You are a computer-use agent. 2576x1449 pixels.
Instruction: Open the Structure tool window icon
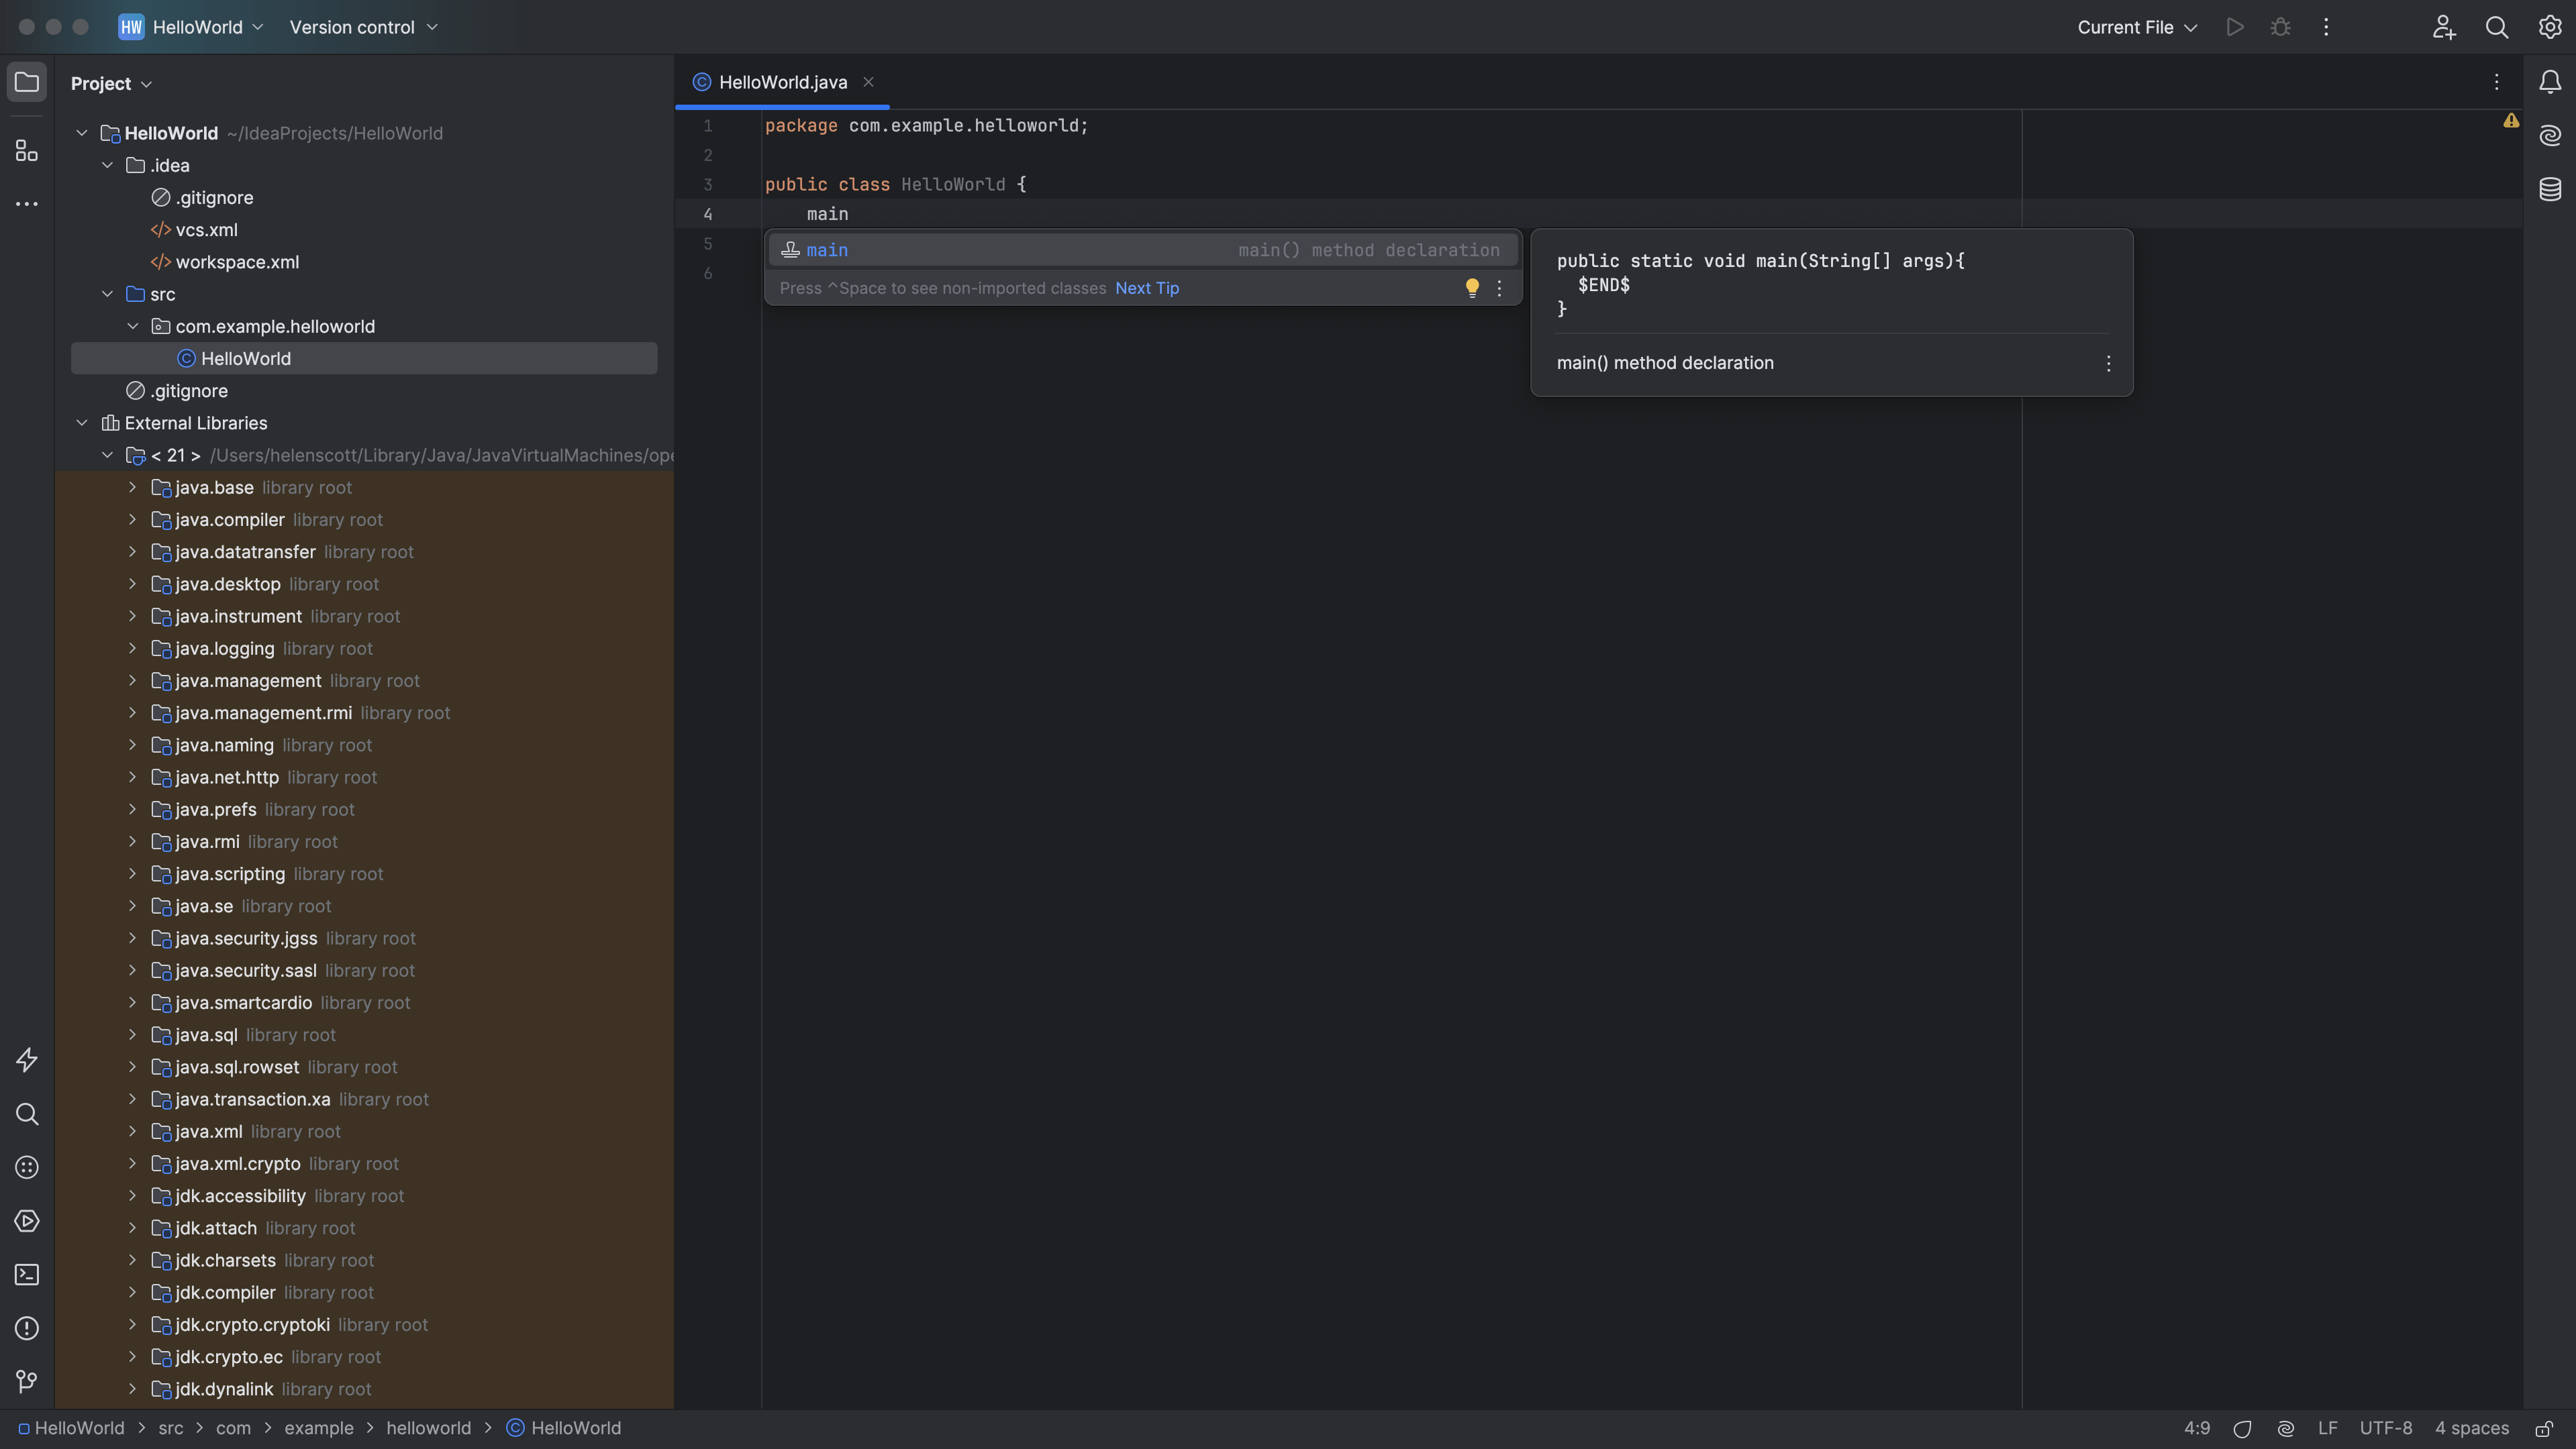click(27, 151)
